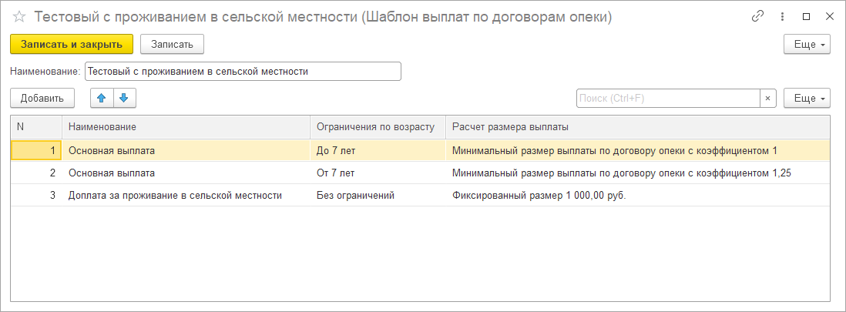Focus the Наименование text field

[x=243, y=72]
